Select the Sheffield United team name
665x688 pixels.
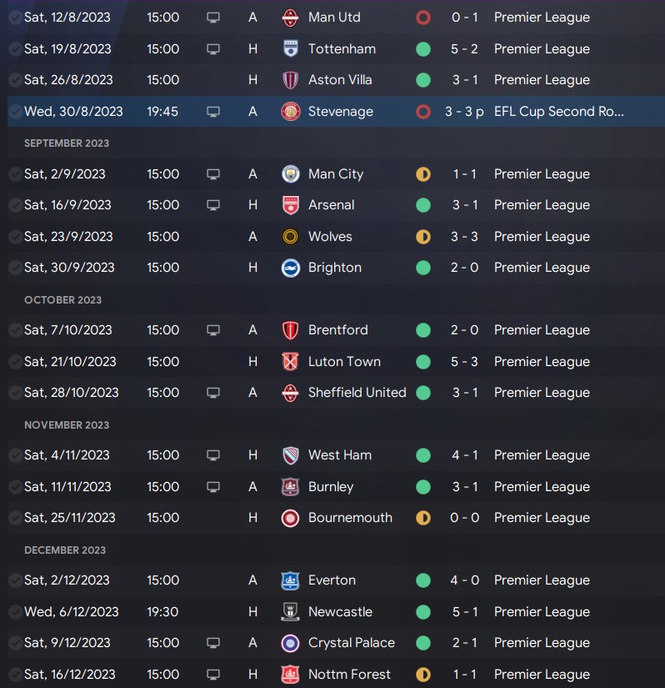click(x=357, y=393)
